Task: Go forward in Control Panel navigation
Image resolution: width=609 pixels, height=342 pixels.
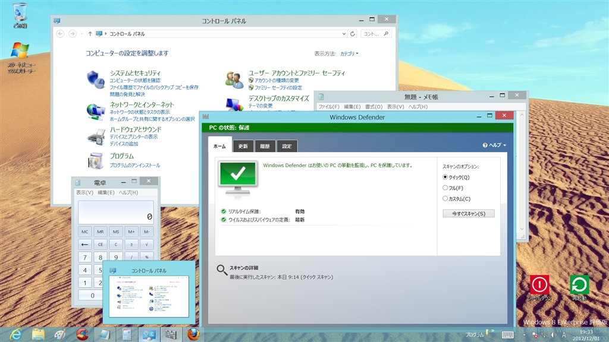Action: [x=72, y=34]
